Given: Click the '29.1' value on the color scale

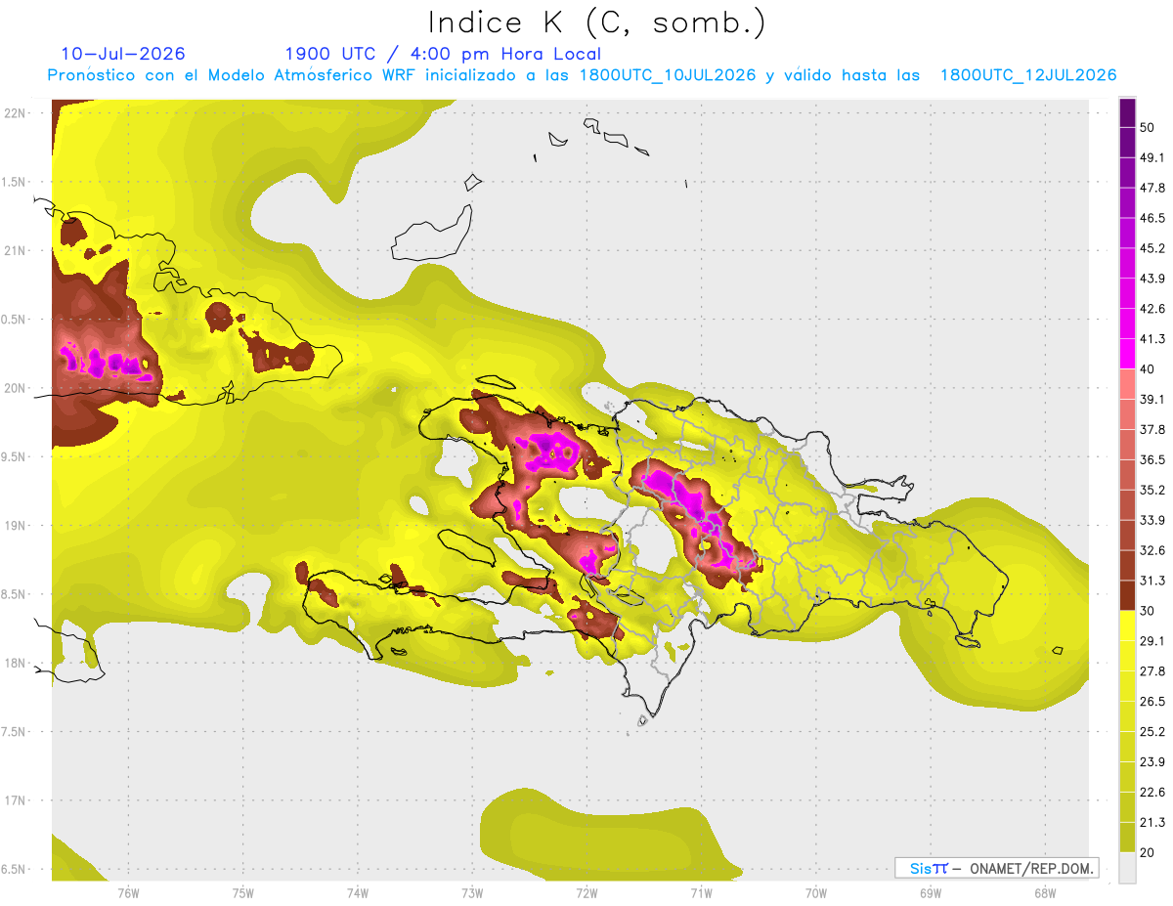Looking at the screenshot, I should point(1152,641).
